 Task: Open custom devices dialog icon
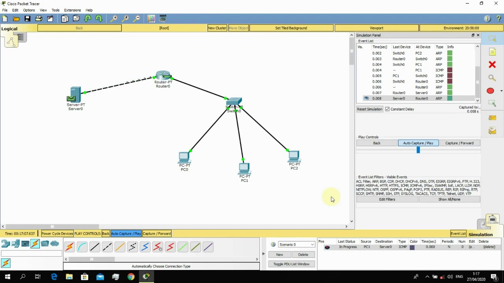(x=163, y=18)
